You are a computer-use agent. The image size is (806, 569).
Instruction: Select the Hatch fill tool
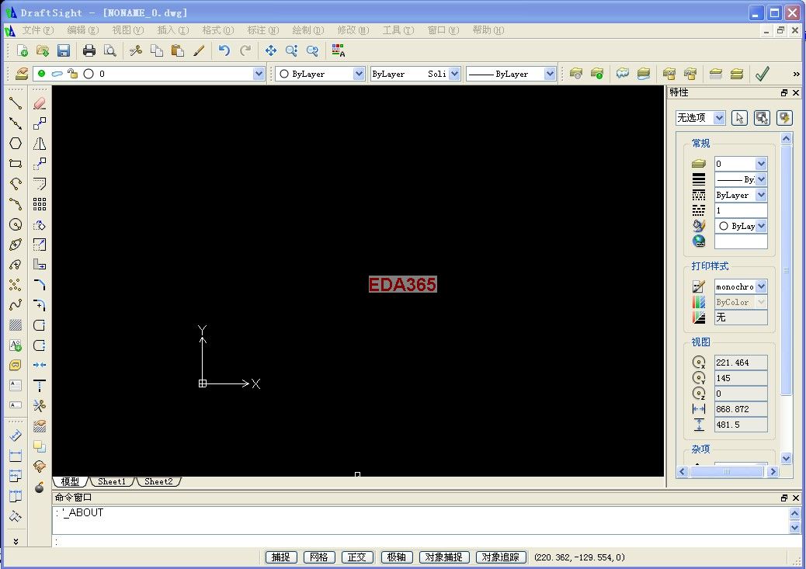click(x=16, y=324)
